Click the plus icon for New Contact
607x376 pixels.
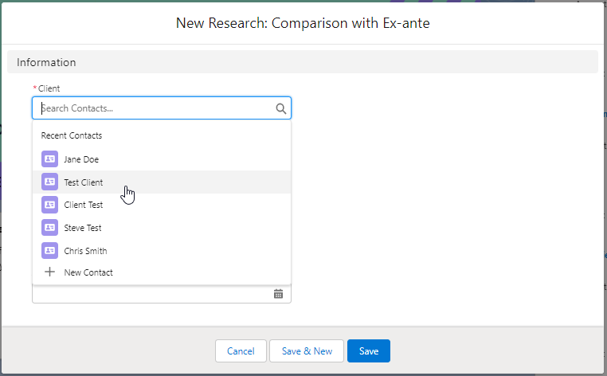(49, 272)
